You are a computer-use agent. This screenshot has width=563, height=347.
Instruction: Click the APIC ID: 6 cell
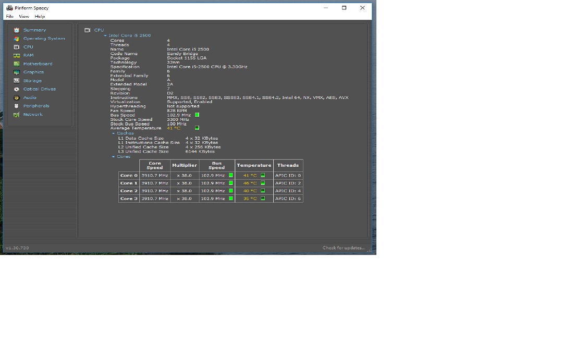(x=288, y=199)
